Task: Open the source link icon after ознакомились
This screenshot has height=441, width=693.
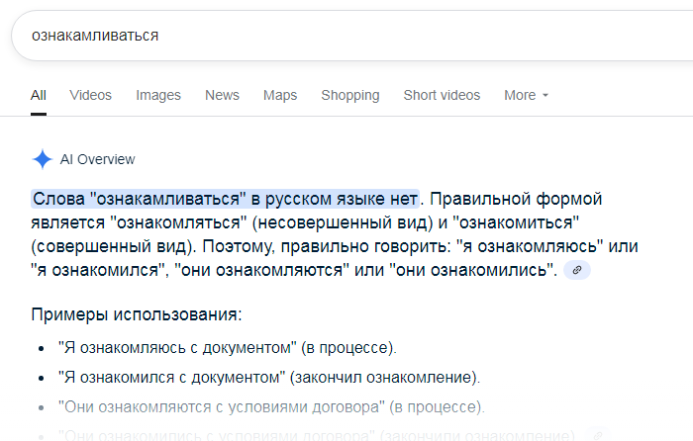Action: pos(577,270)
